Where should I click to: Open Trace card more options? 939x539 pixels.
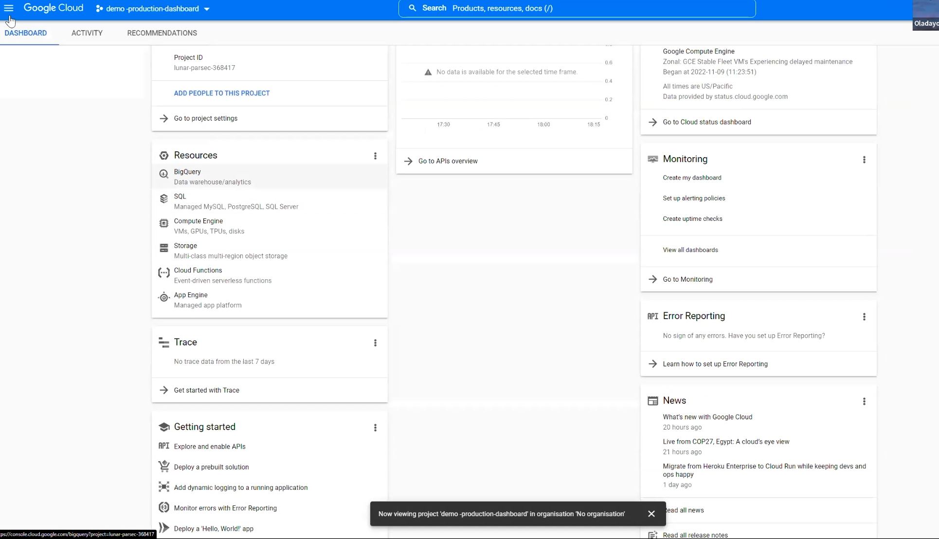click(375, 343)
